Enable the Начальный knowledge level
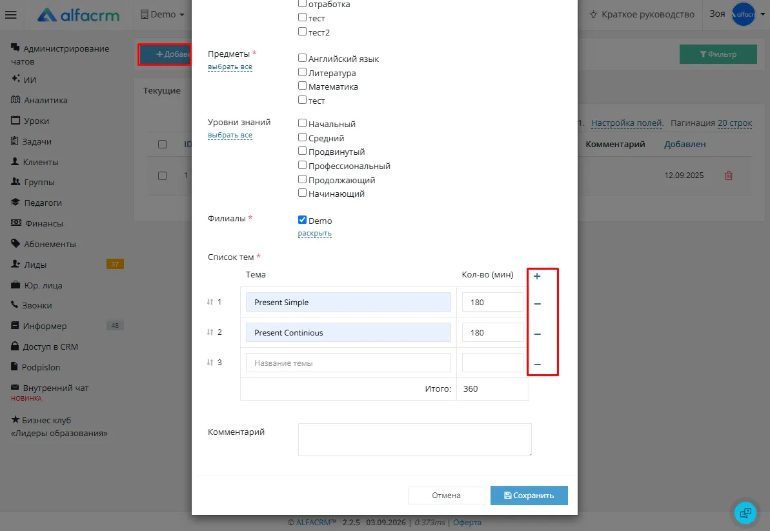 [x=303, y=123]
